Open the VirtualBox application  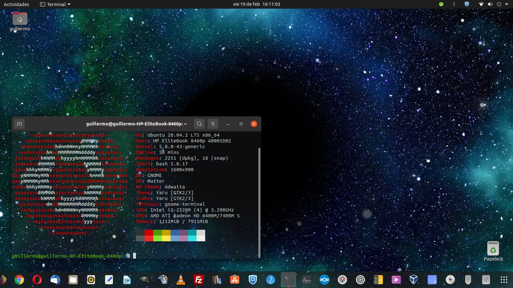click(414, 280)
